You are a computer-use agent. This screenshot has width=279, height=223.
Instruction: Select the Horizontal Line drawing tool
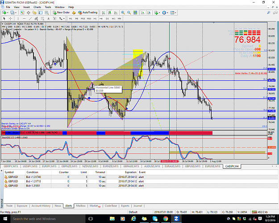click(24, 18)
